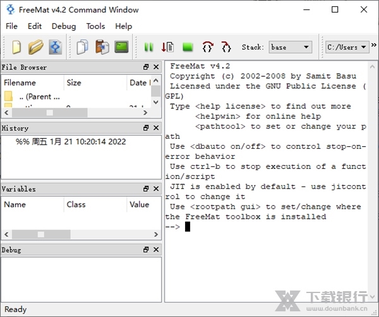Click the open folder toolbar icon

coord(36,47)
